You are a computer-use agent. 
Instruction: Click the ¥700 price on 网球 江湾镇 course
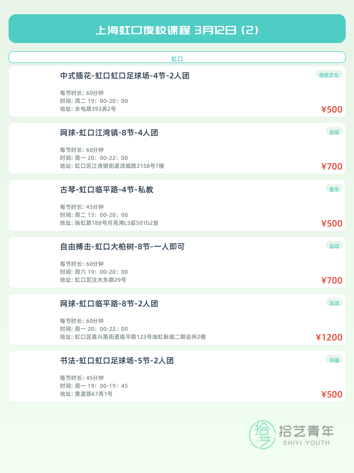[x=332, y=166]
